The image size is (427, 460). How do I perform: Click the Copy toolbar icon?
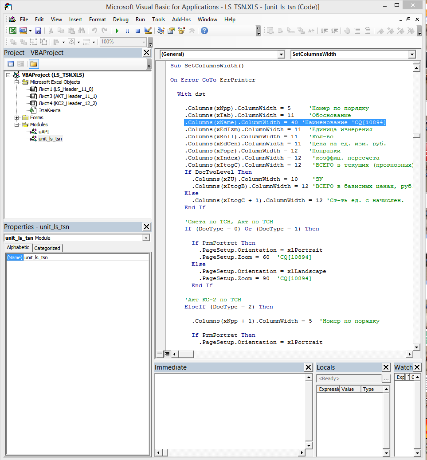coord(61,31)
